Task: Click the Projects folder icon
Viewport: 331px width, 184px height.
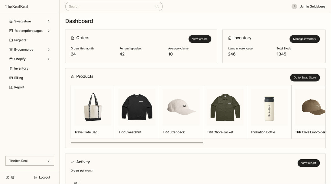Action: point(11,40)
